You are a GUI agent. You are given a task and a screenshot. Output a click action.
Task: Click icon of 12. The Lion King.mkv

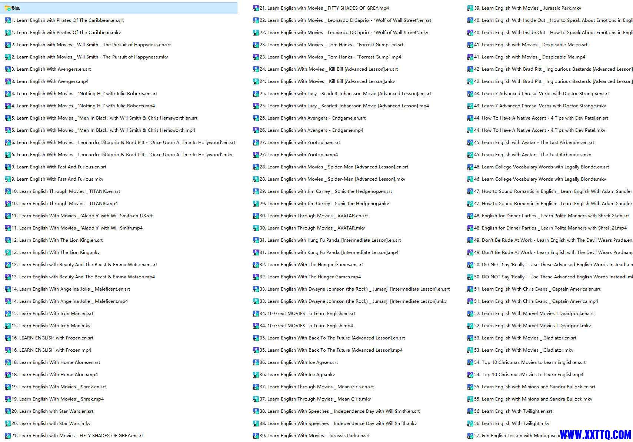pos(7,252)
